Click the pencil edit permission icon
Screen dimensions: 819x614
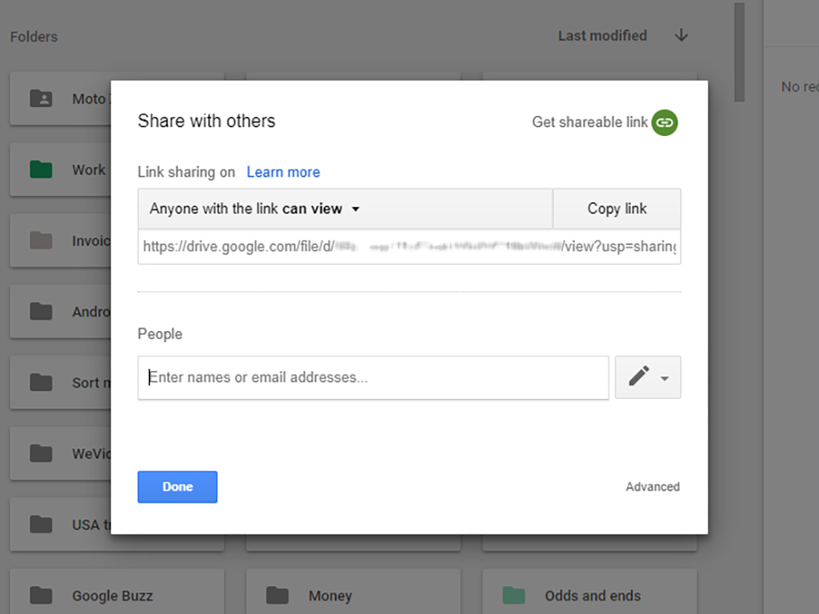point(638,377)
